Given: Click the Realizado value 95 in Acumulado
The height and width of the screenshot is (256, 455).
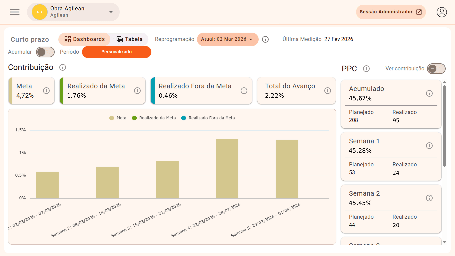Looking at the screenshot, I should (396, 120).
